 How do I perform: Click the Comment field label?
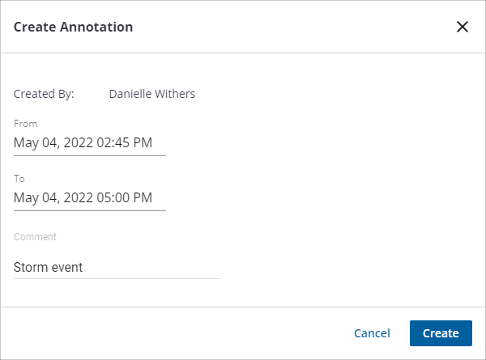tap(35, 237)
